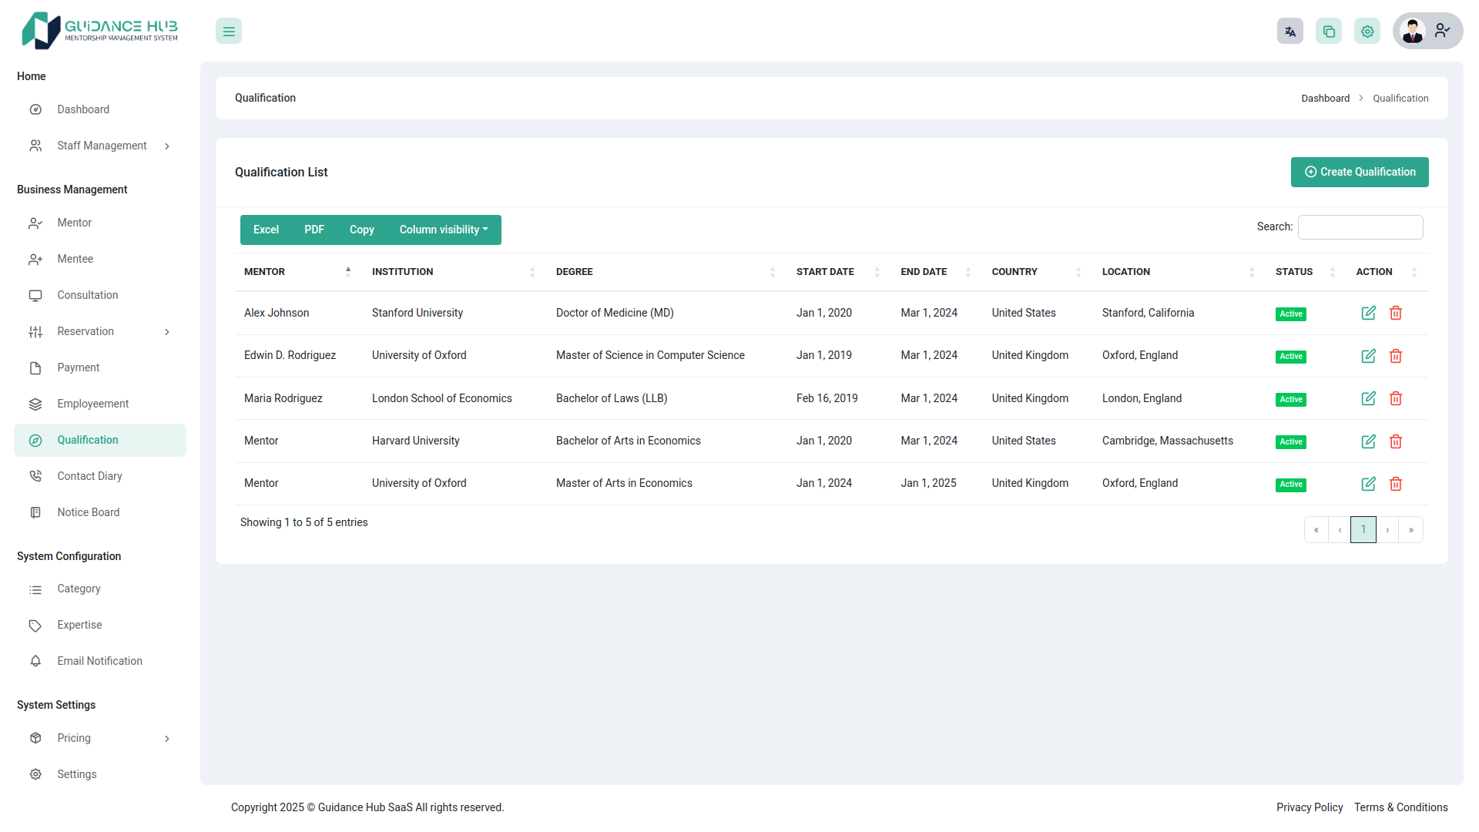Open the Privacy Policy link

[1309, 807]
